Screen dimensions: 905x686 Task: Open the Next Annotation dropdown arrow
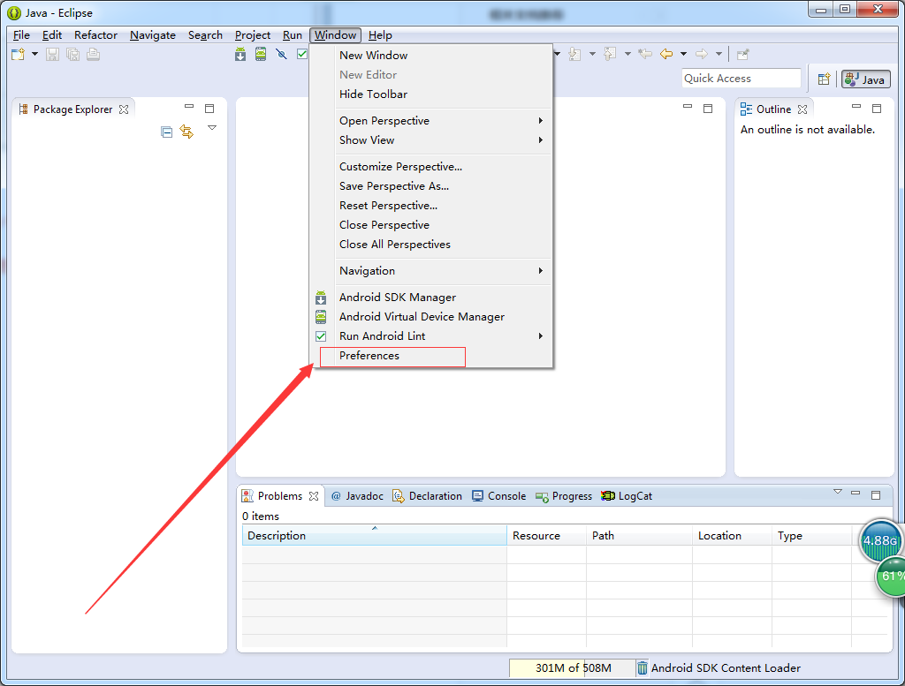[x=592, y=54]
